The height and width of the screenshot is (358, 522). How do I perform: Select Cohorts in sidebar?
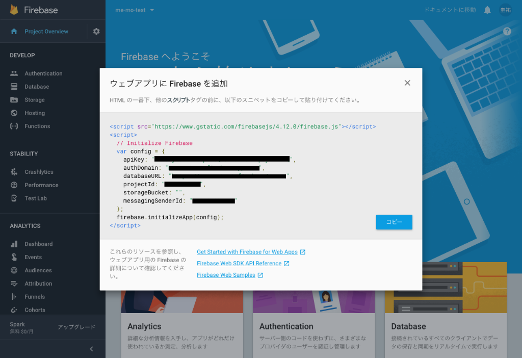click(x=35, y=310)
